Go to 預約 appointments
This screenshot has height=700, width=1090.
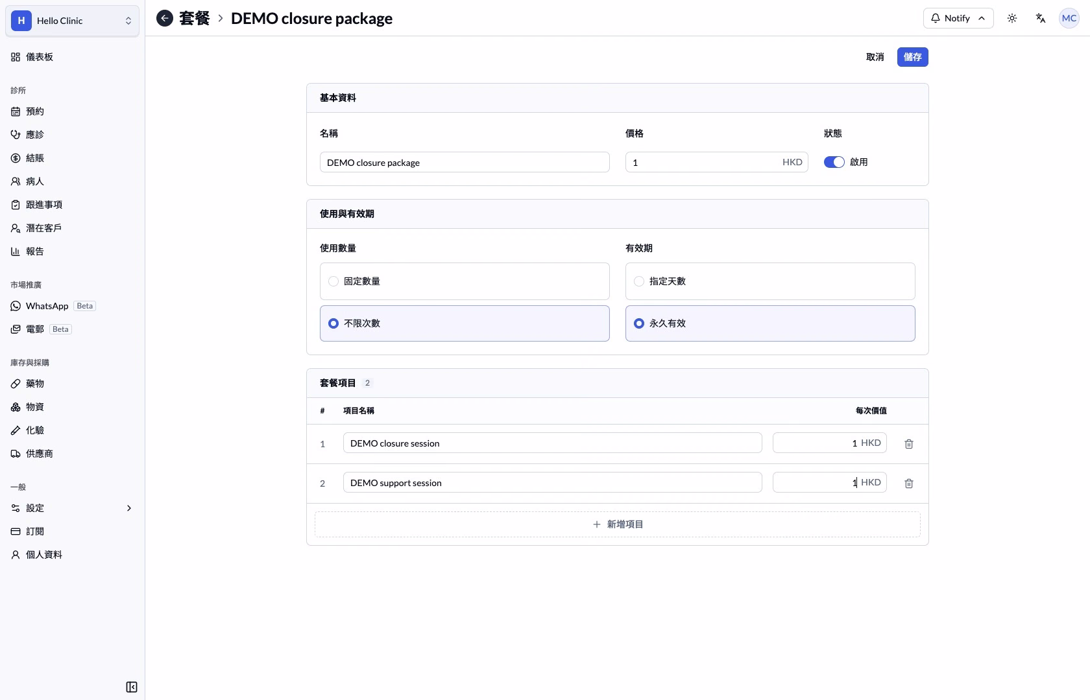(x=72, y=111)
